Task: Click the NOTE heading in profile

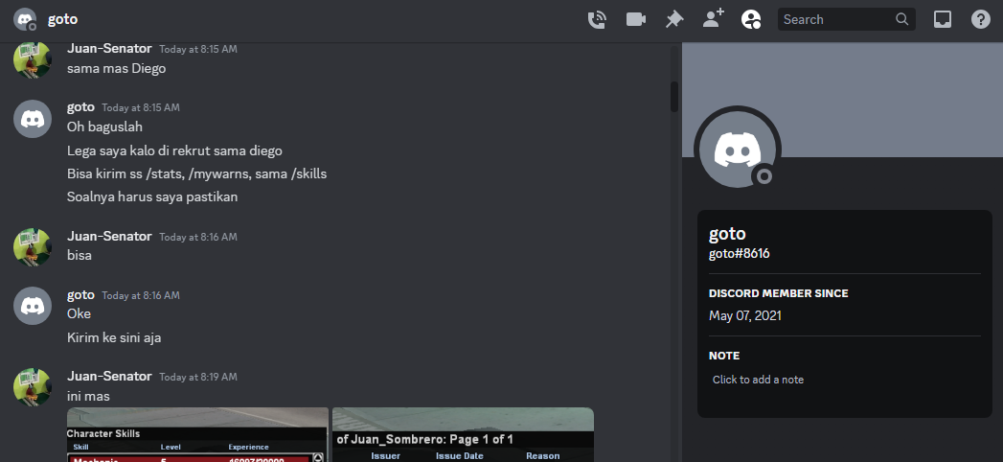Action: point(724,356)
